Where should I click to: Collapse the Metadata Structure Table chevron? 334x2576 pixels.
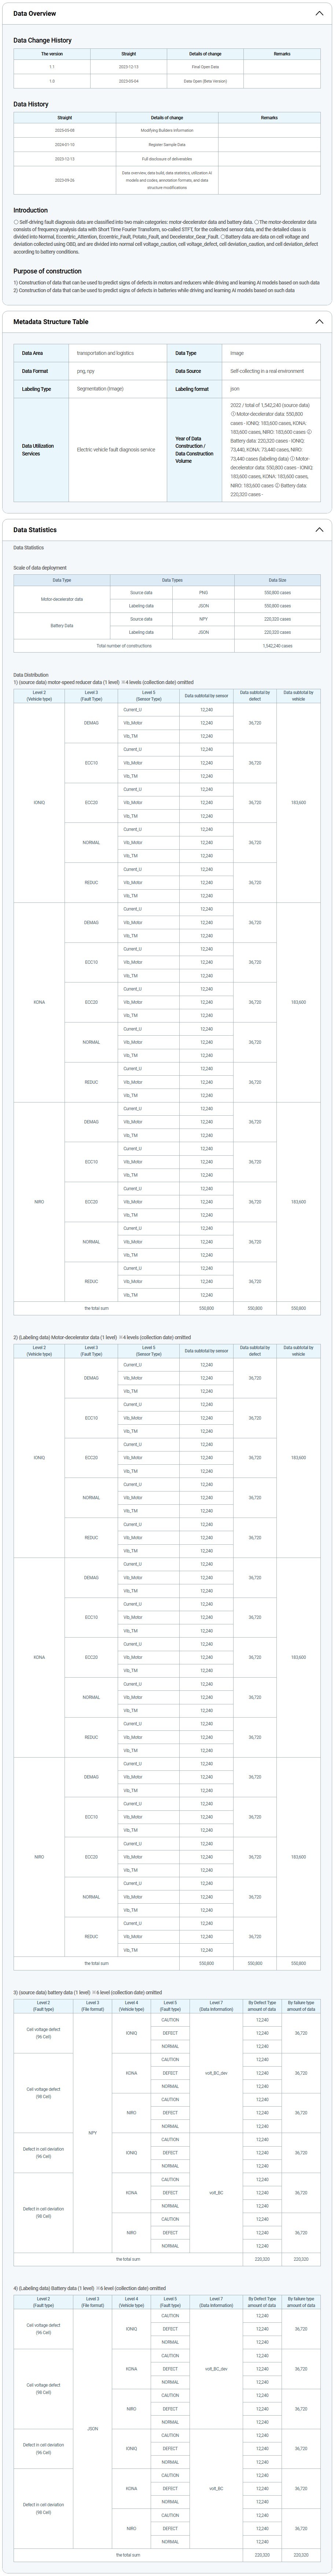319,322
